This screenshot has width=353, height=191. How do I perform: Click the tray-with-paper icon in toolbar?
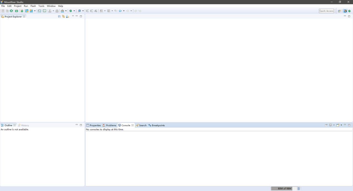62,11
